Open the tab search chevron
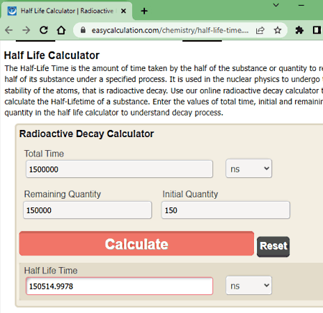Viewport: 323px width, 313px height. tap(276, 5)
